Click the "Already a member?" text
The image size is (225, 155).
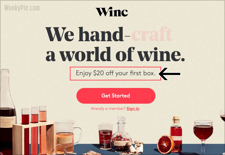click(108, 109)
